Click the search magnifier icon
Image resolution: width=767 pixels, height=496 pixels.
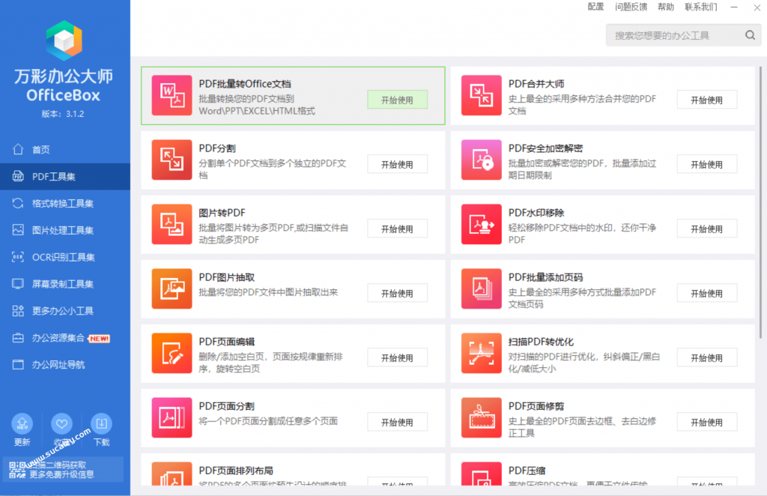pos(750,35)
